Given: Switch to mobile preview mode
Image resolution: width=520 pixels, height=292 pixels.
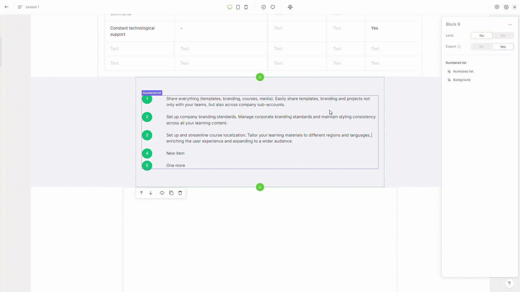Looking at the screenshot, I should point(246,7).
